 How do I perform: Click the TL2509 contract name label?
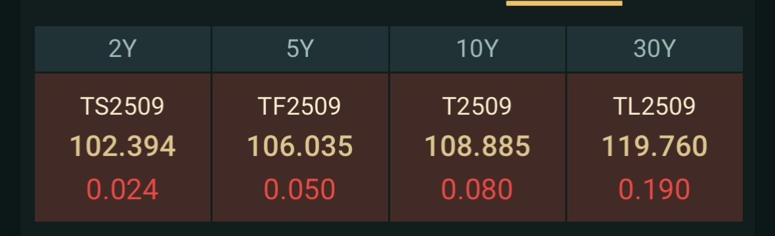654,106
